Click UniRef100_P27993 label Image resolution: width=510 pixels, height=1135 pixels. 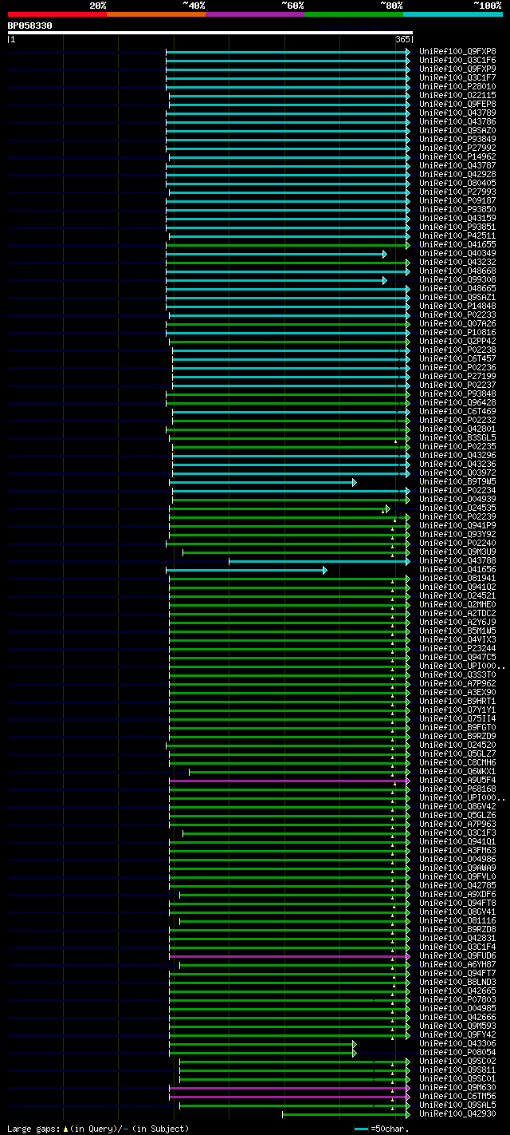point(457,192)
